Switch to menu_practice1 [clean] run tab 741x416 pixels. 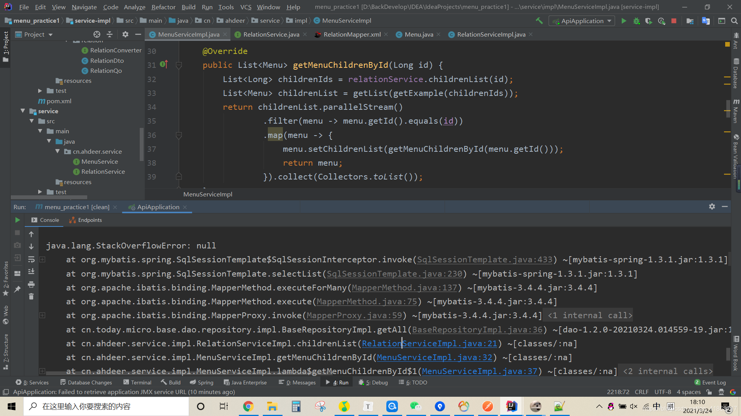click(x=76, y=207)
